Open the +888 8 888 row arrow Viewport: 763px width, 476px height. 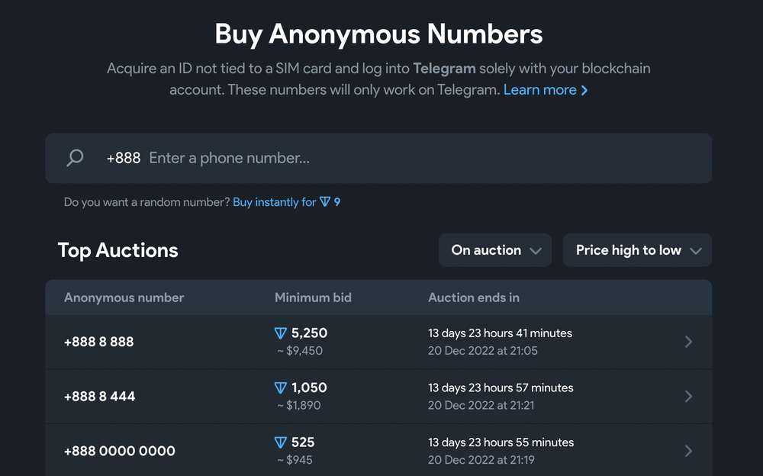coord(688,342)
